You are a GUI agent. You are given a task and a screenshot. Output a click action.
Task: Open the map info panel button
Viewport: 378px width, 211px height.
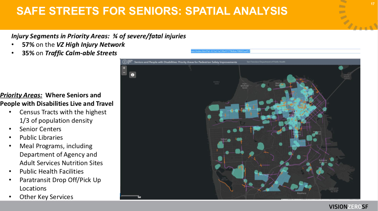coord(133,75)
